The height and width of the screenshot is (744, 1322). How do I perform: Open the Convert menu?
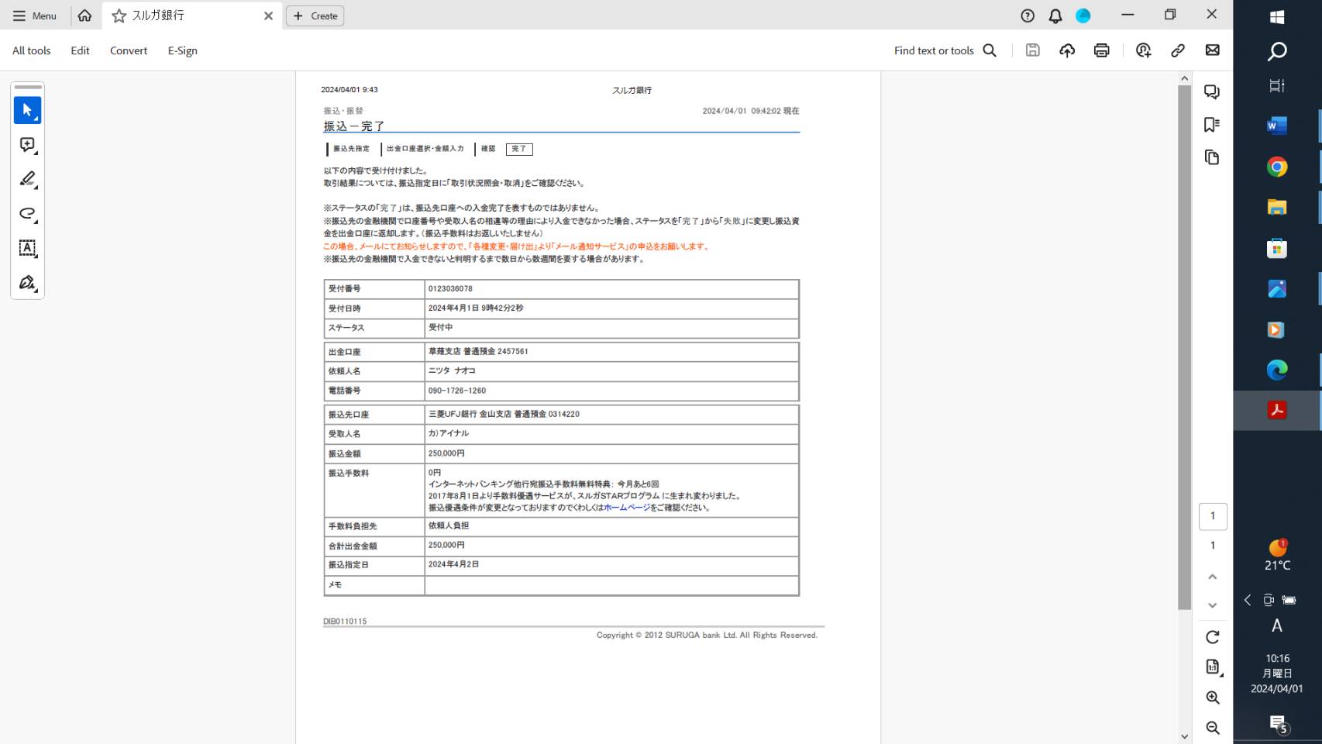coord(129,50)
